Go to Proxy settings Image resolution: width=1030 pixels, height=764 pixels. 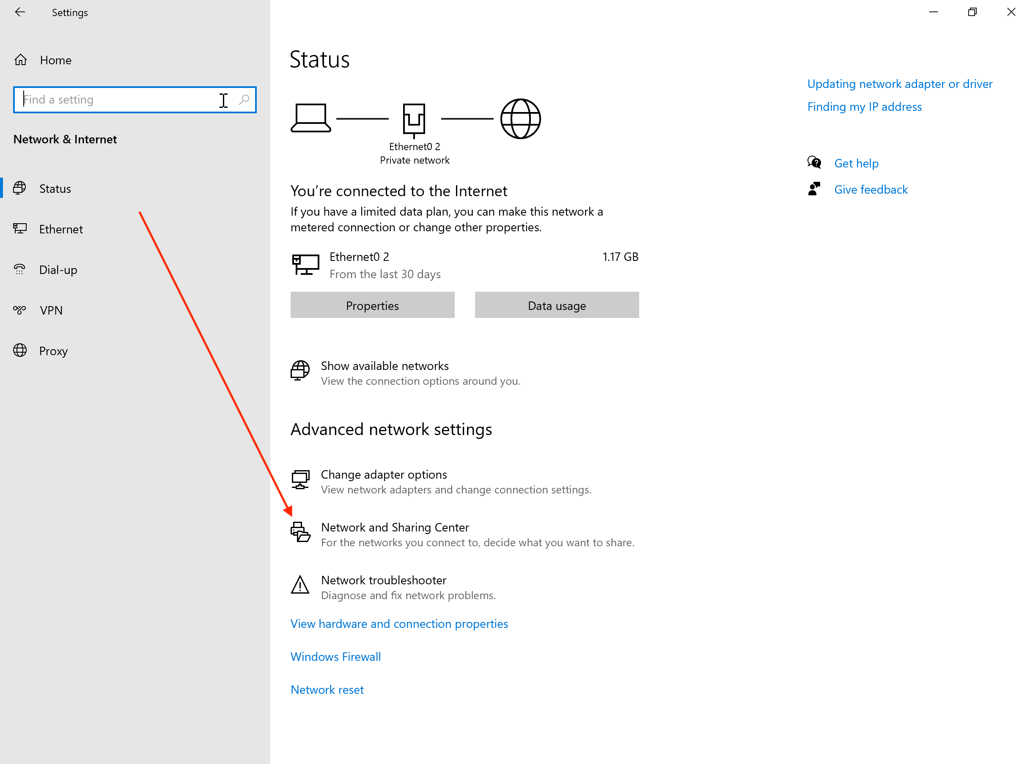click(53, 351)
